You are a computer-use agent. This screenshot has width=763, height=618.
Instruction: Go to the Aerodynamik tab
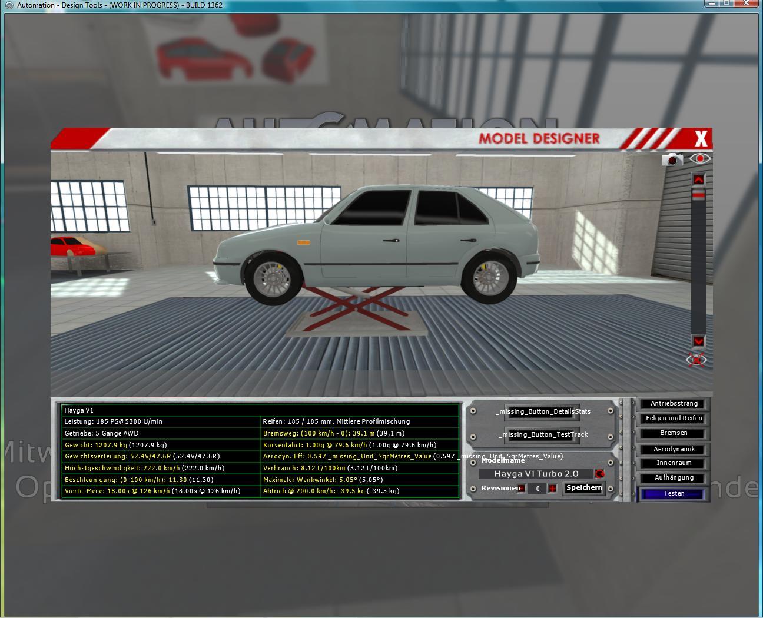pyautogui.click(x=674, y=450)
